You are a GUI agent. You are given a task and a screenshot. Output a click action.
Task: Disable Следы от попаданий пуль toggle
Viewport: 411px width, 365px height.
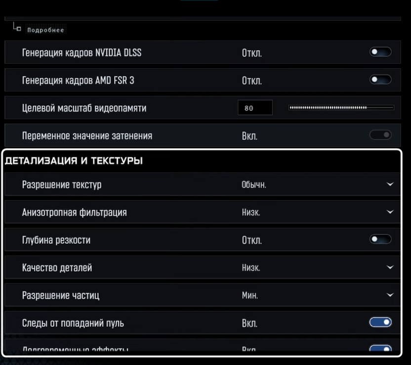pyautogui.click(x=380, y=323)
